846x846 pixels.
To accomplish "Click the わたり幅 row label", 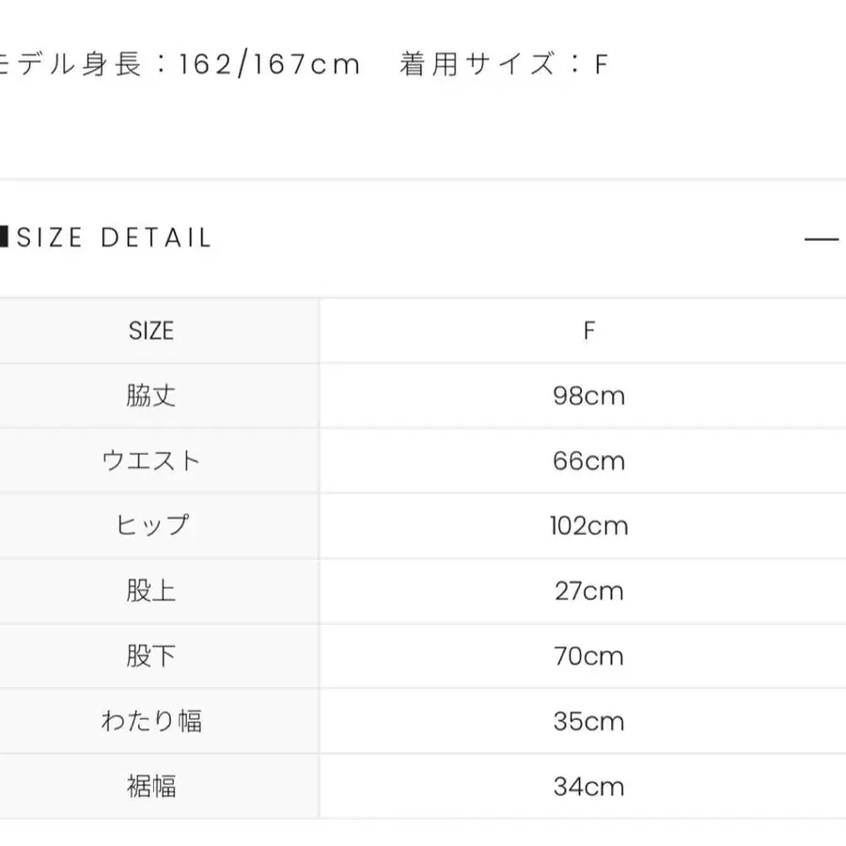I will pyautogui.click(x=150, y=721).
